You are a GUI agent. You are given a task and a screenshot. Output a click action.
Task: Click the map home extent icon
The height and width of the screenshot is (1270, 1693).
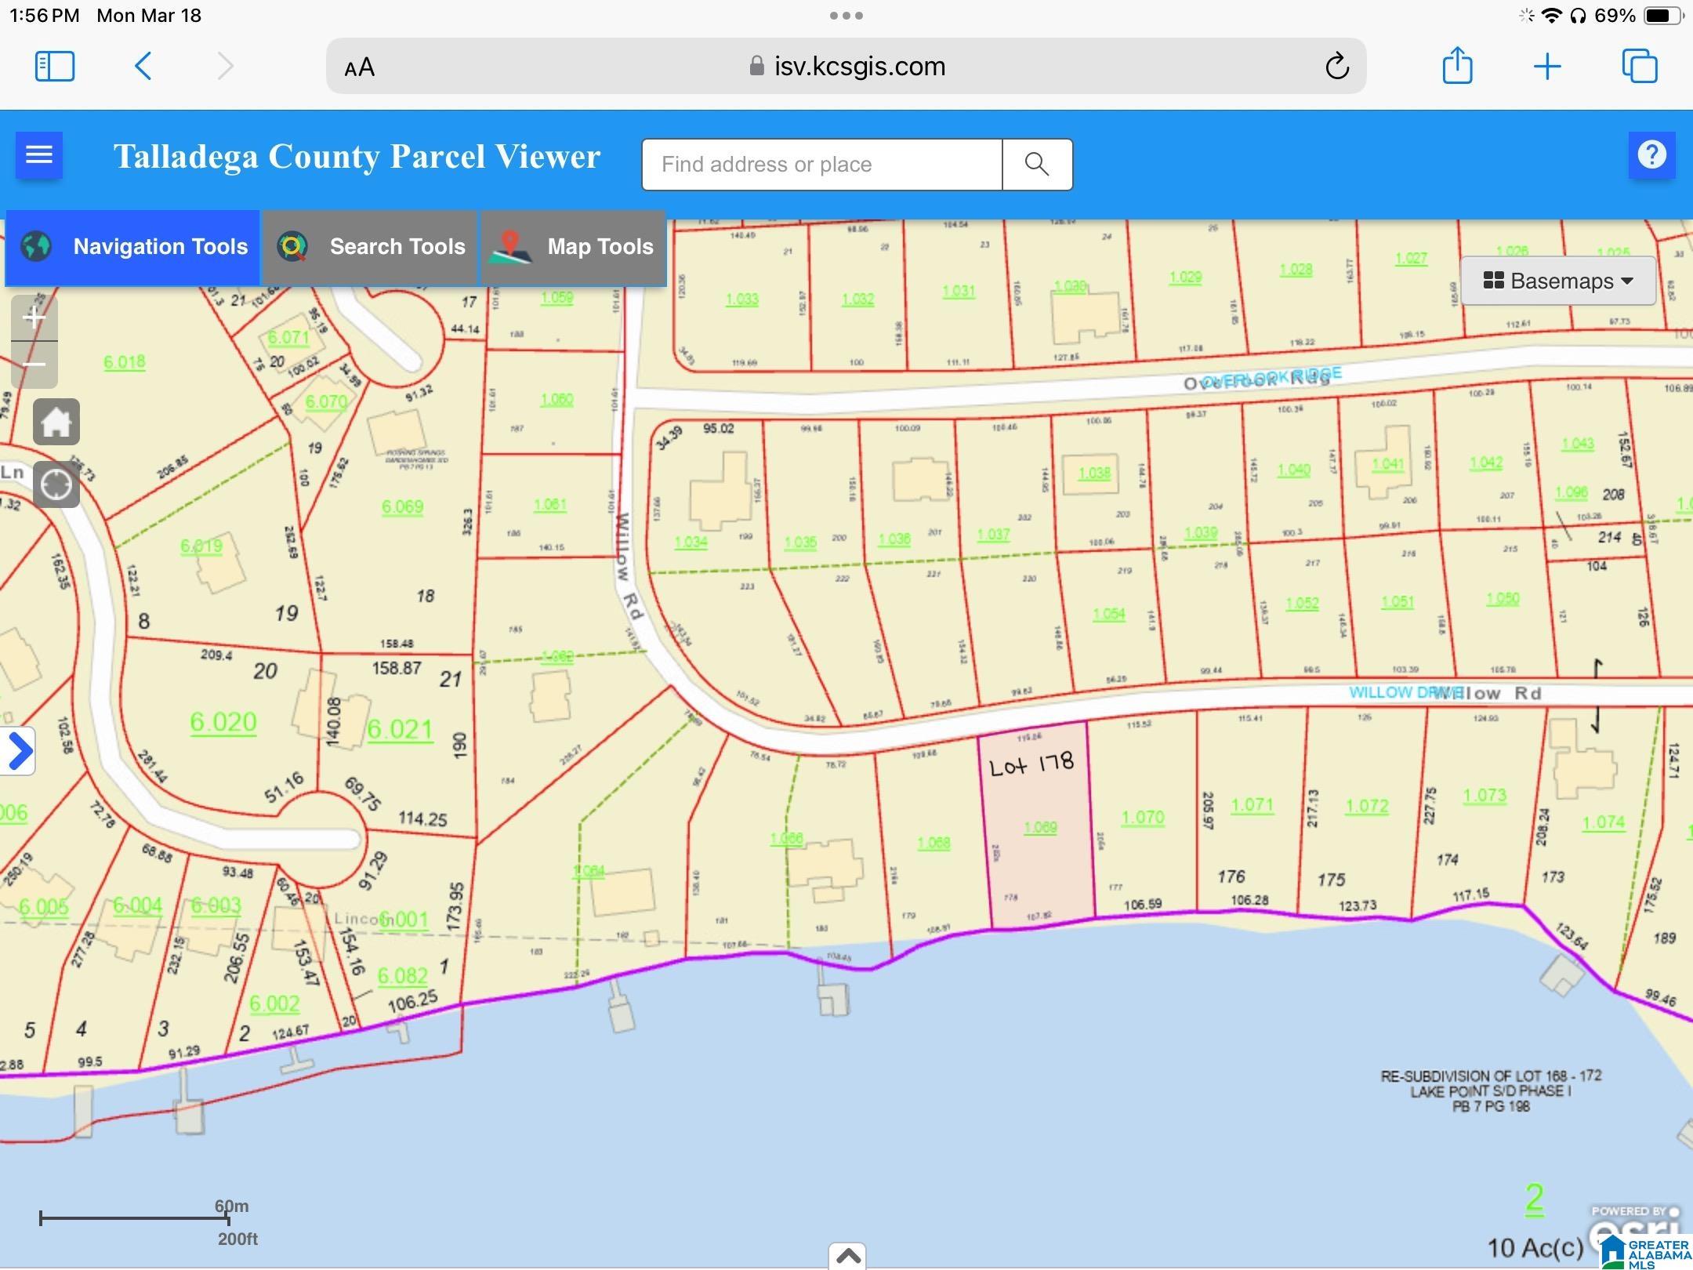pyautogui.click(x=56, y=423)
